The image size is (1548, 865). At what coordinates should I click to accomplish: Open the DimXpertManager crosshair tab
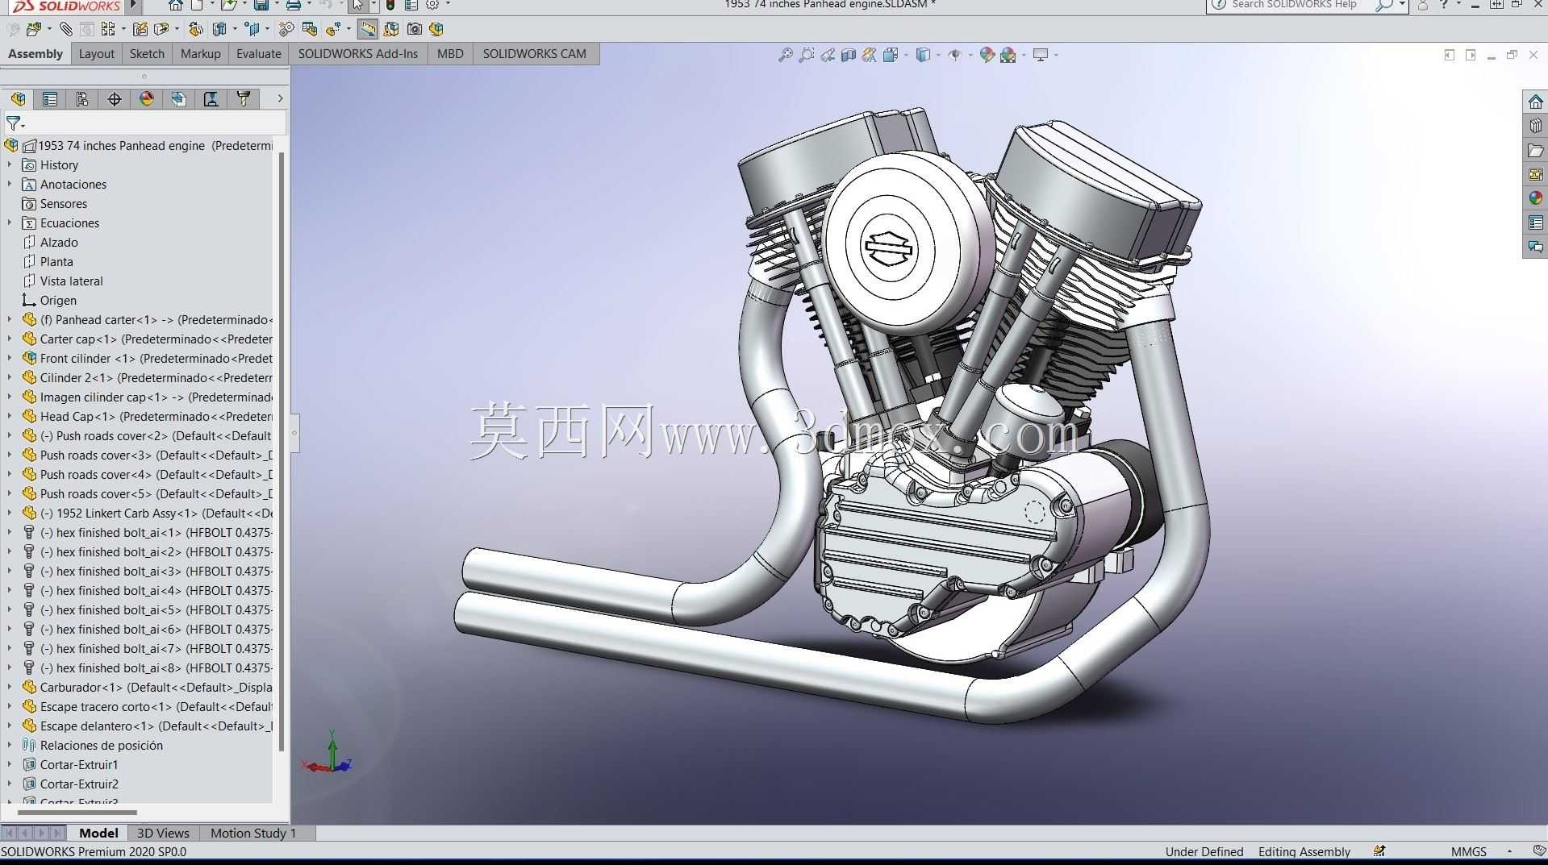pyautogui.click(x=115, y=99)
